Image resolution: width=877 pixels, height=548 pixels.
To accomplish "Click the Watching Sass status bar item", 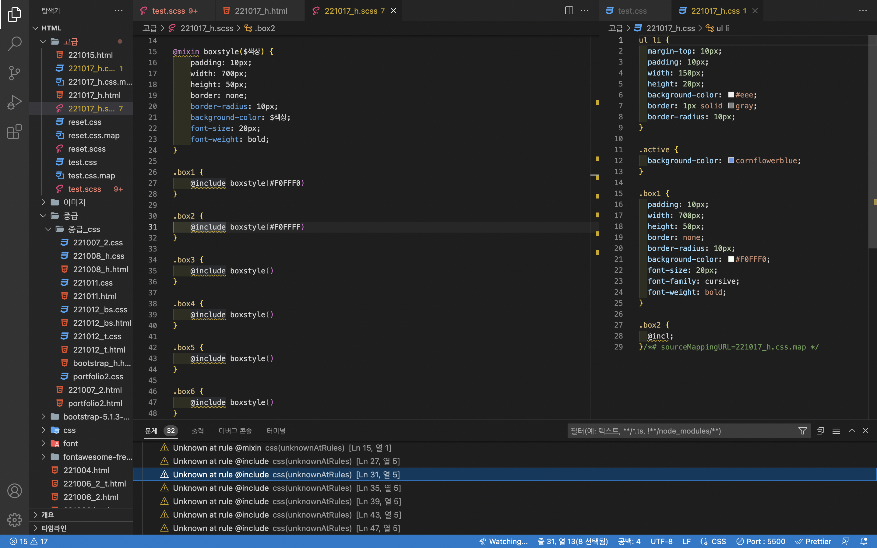I will (x=503, y=542).
